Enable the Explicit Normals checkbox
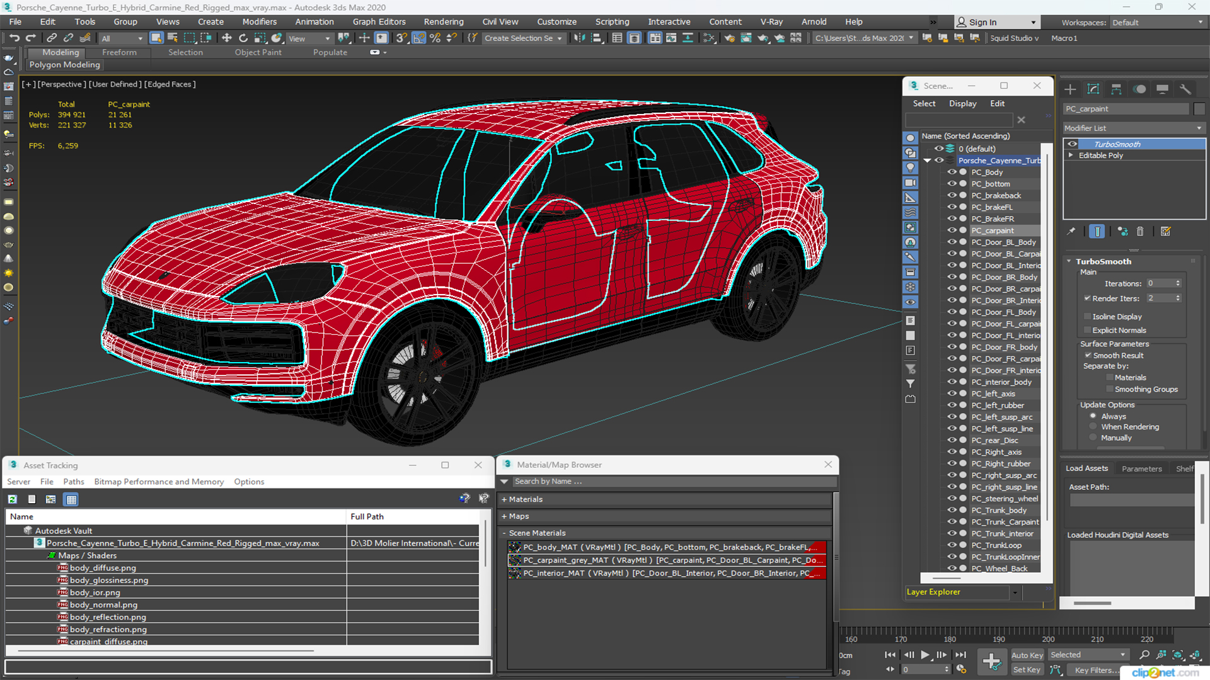 click(1087, 331)
